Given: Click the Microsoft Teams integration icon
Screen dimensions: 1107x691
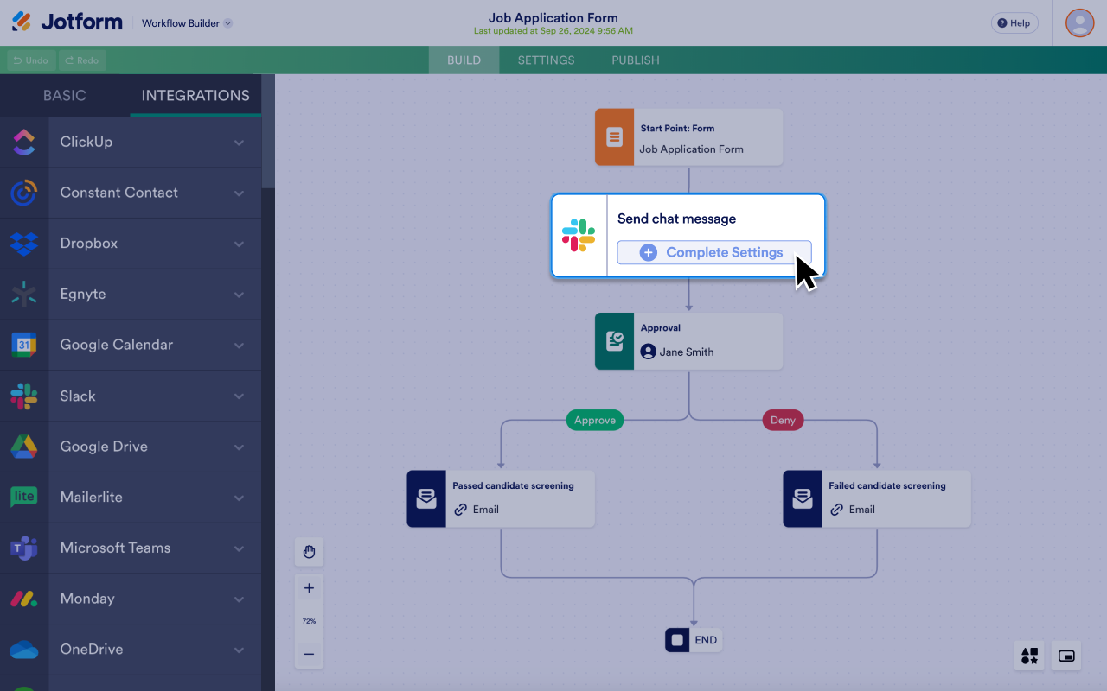Looking at the screenshot, I should pyautogui.click(x=24, y=548).
